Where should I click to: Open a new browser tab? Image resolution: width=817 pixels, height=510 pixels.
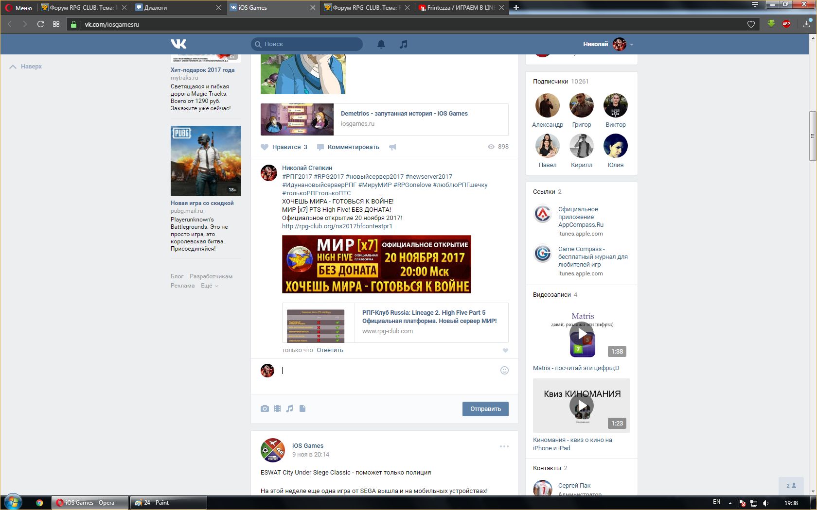click(516, 8)
